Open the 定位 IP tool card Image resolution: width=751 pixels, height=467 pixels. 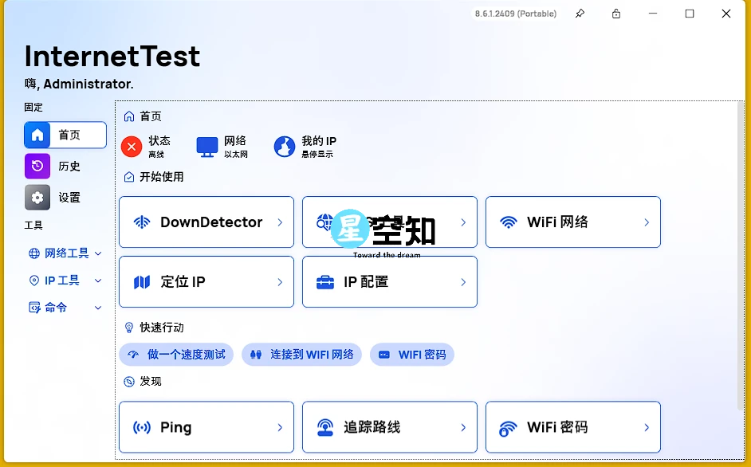pyautogui.click(x=206, y=281)
